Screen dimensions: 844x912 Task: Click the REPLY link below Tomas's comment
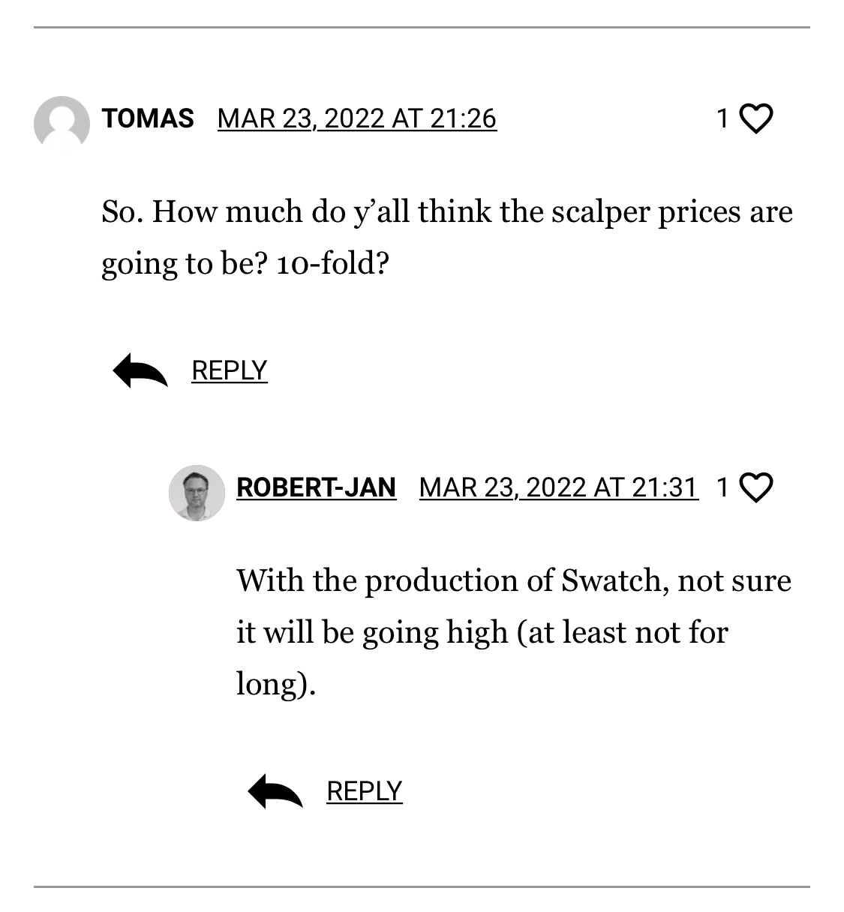tap(229, 370)
